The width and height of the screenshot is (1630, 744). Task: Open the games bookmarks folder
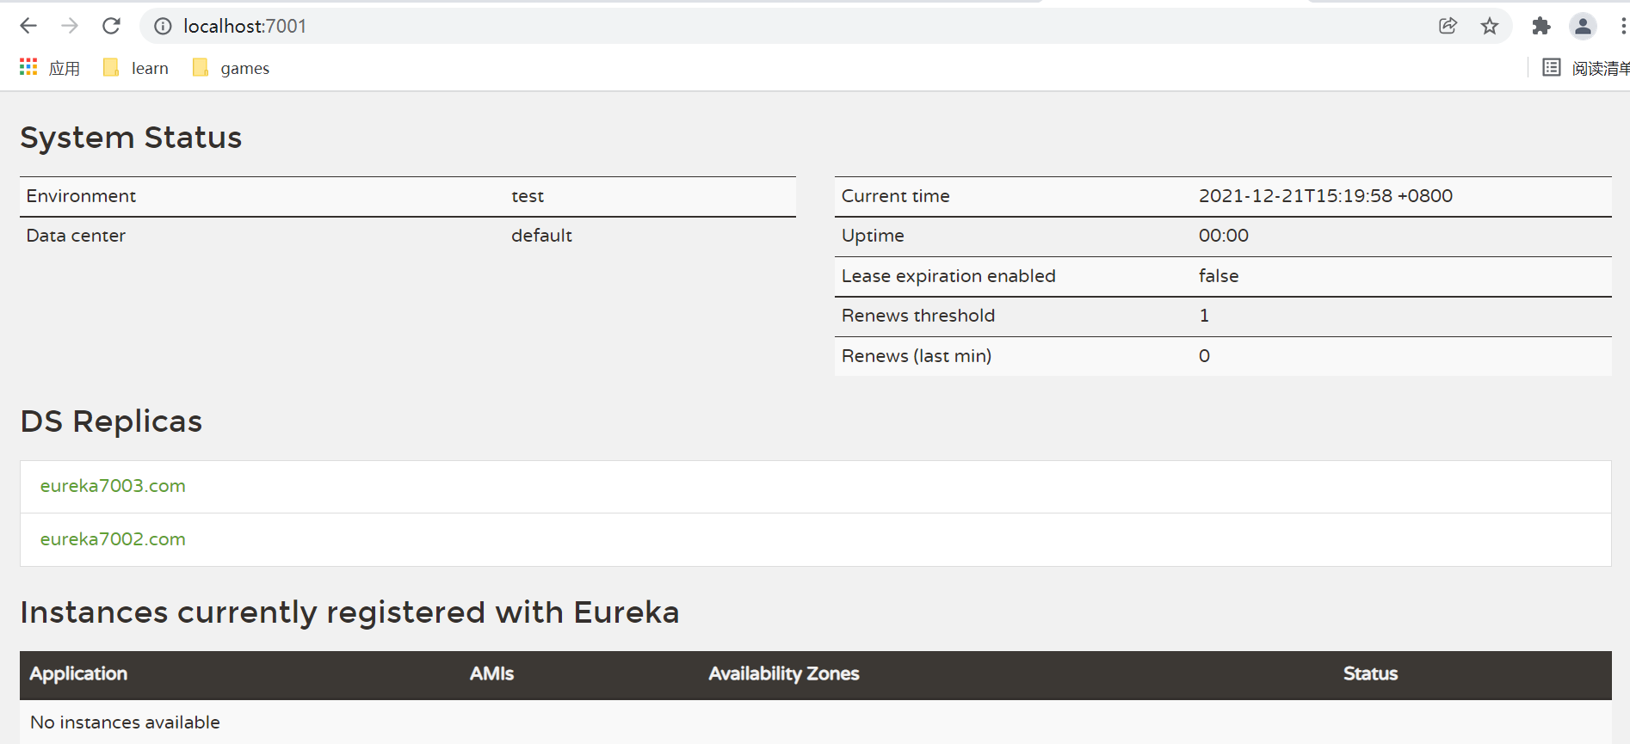[x=232, y=68]
